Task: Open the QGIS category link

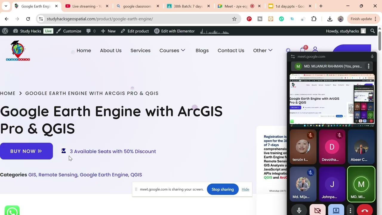Action: (136, 175)
